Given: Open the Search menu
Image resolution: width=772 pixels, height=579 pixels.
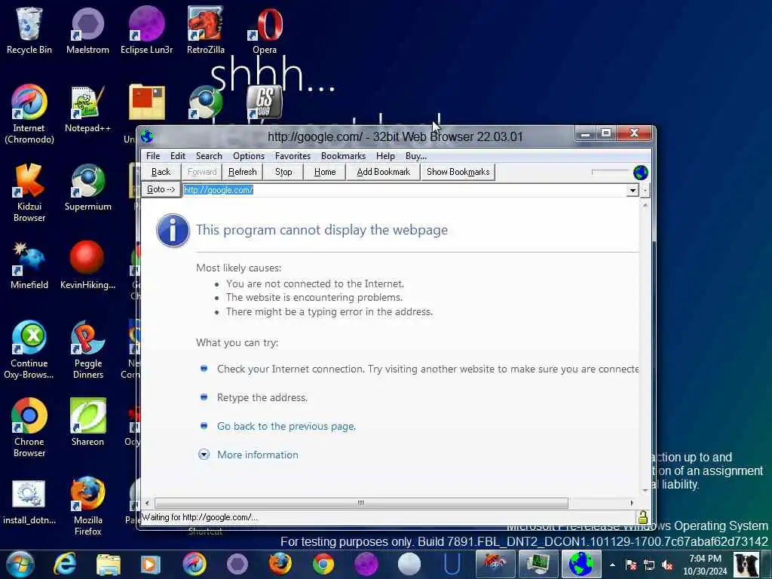Looking at the screenshot, I should (209, 156).
